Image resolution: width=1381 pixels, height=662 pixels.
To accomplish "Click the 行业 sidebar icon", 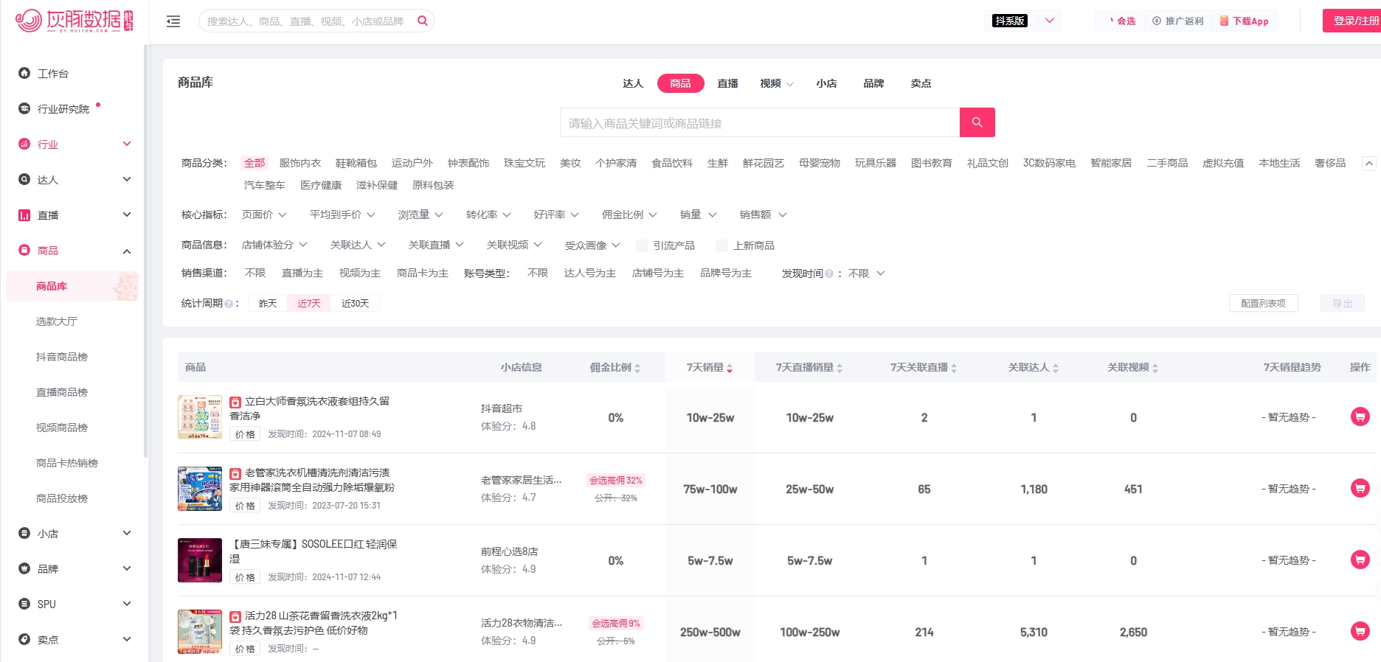I will coord(24,144).
